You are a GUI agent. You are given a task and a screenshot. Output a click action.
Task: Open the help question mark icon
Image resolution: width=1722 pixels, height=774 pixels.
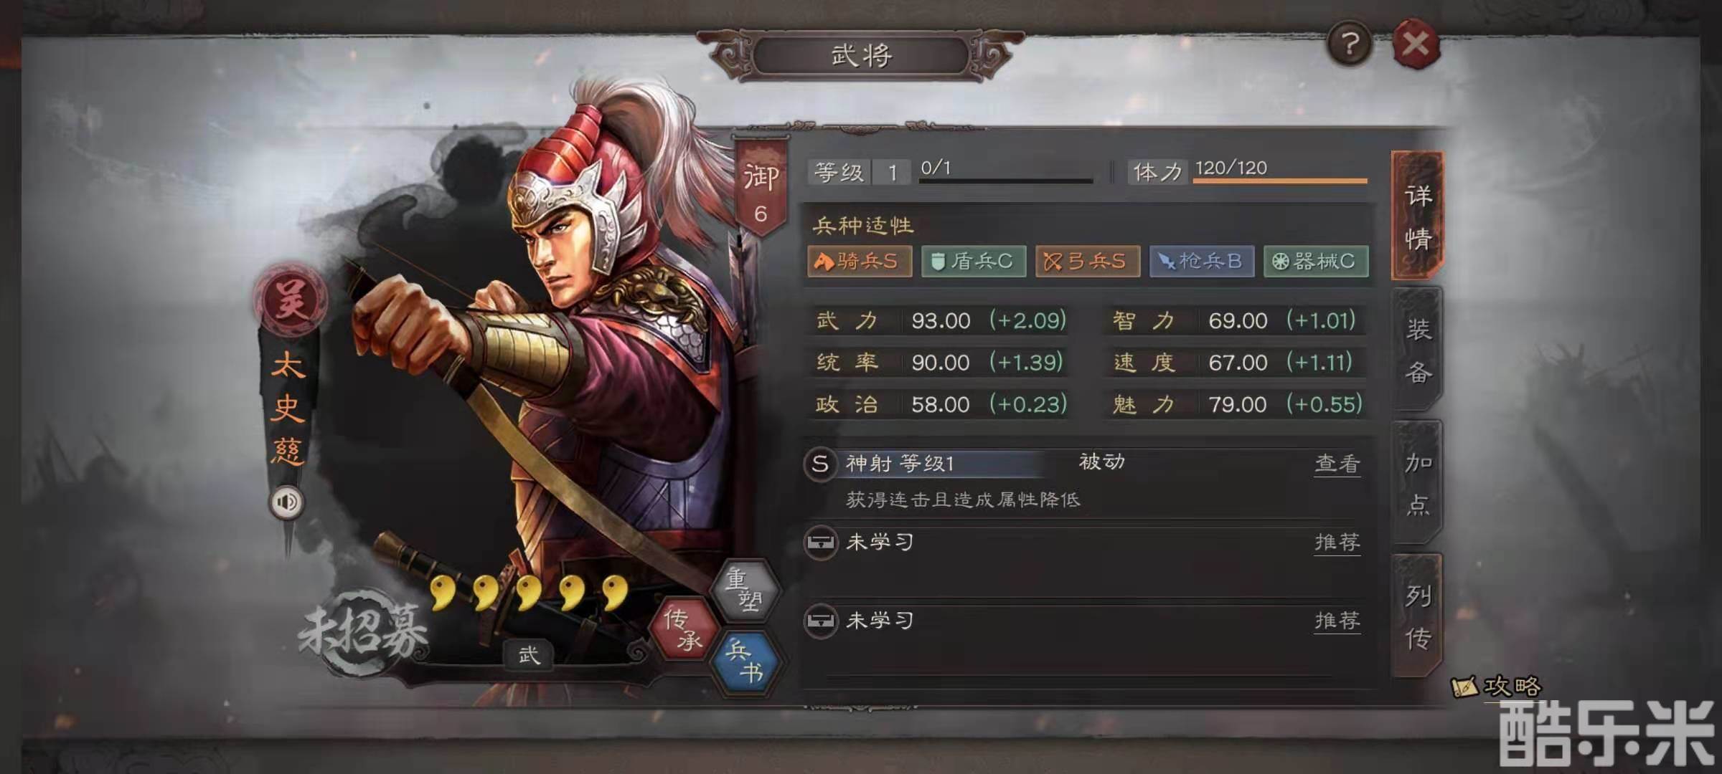click(1350, 44)
